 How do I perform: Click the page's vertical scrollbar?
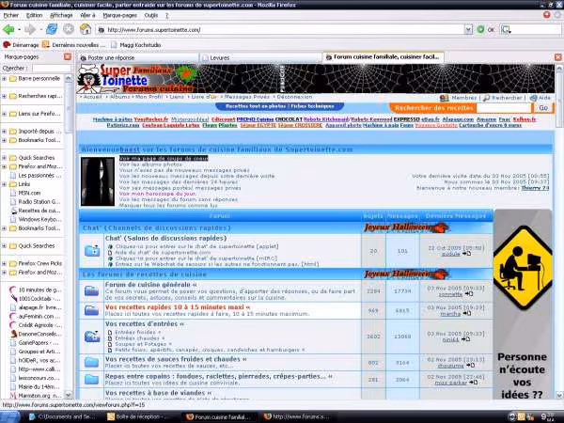tap(558, 230)
